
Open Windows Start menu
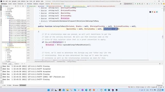[x=48, y=90]
